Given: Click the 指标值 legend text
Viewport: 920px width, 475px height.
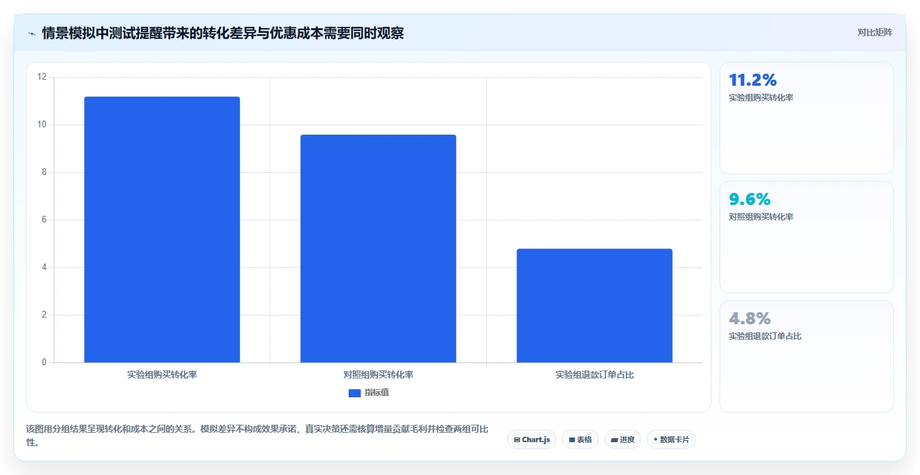Looking at the screenshot, I should tap(377, 393).
